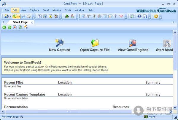178x120 pixels.
Task: Select the Start Page tab
Action: coord(20,22)
